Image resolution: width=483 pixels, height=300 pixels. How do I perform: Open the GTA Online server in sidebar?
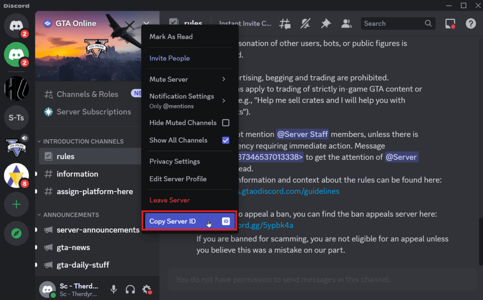17,147
